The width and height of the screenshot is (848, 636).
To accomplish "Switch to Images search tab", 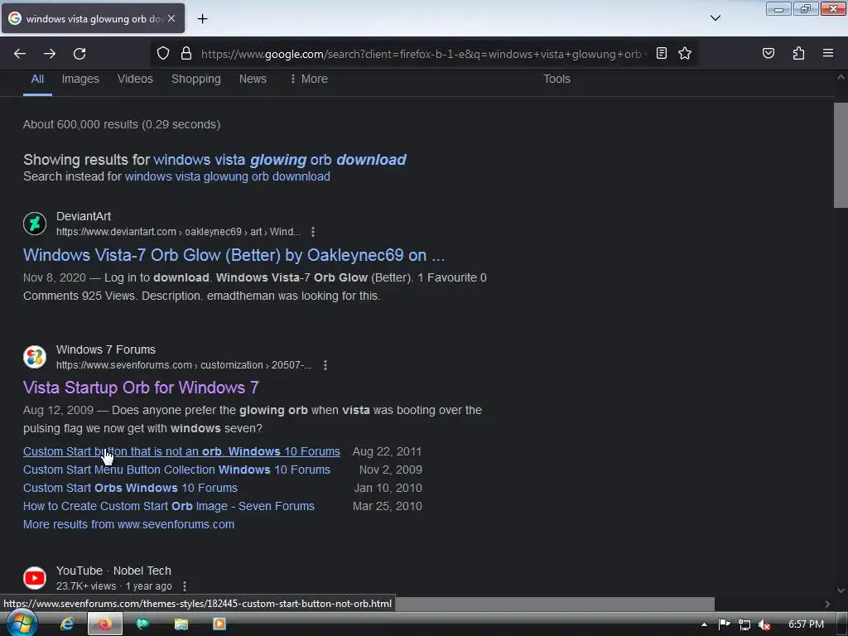I will click(x=80, y=79).
